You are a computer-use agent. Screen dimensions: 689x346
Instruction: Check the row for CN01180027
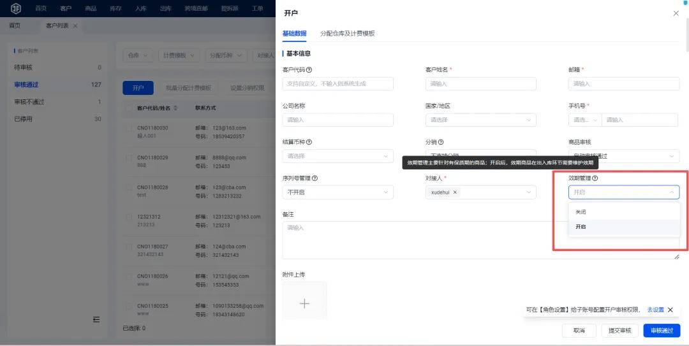point(129,247)
